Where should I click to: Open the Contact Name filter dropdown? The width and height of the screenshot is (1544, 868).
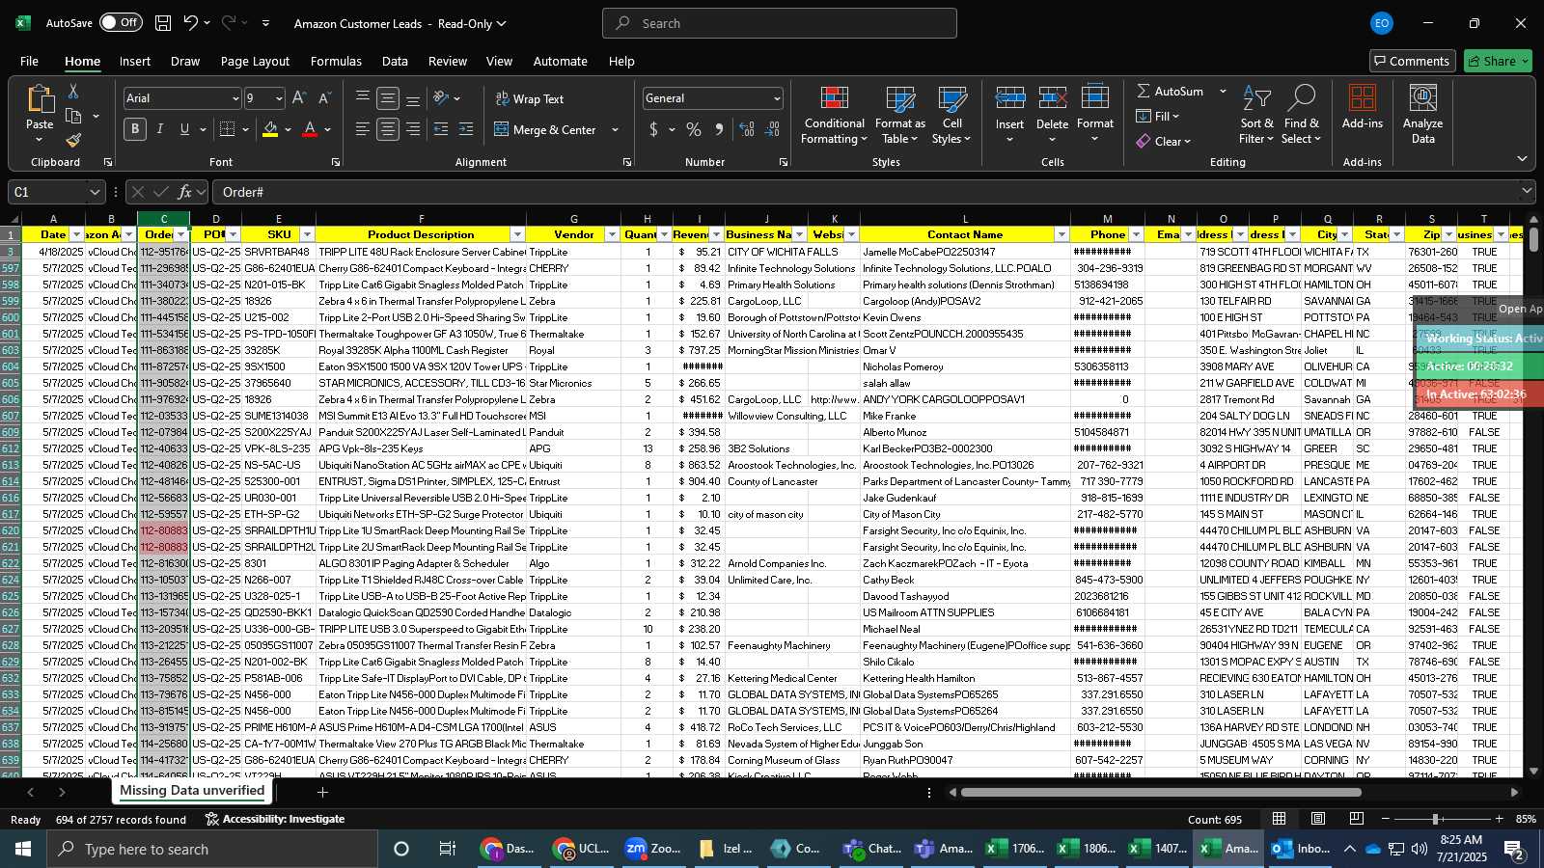click(1061, 234)
